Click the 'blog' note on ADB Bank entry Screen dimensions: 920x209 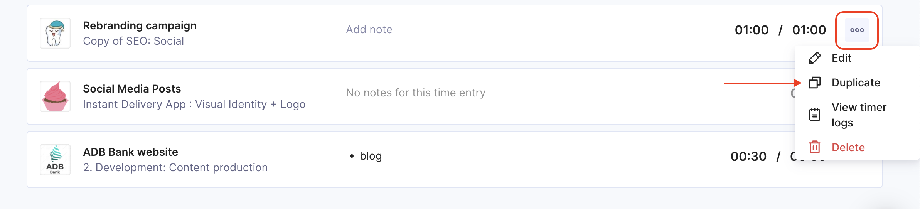tap(371, 156)
